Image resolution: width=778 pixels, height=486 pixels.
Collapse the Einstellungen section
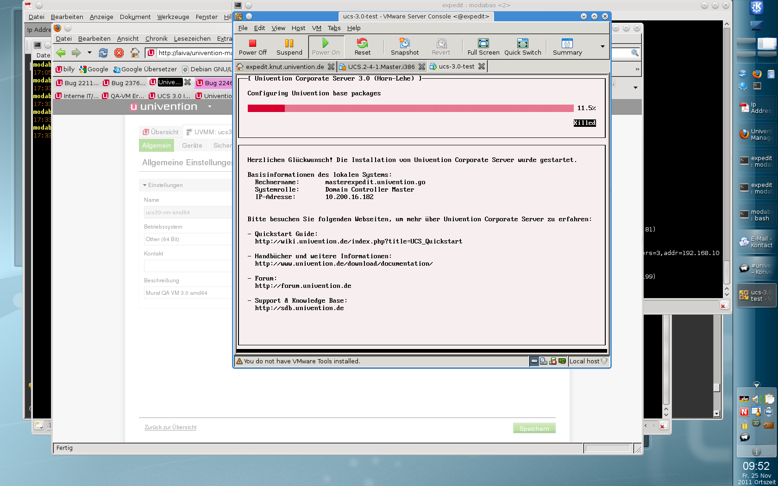(x=145, y=185)
